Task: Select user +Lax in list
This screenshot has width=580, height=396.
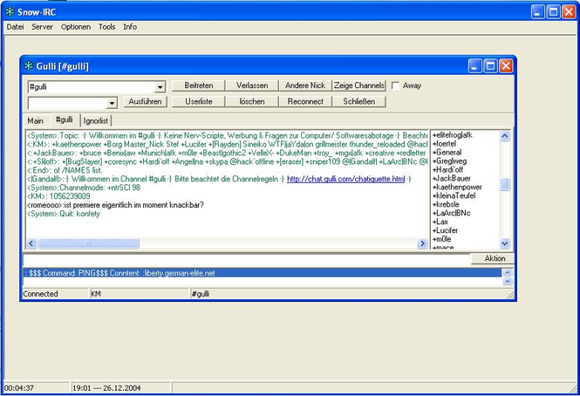Action: [x=440, y=222]
